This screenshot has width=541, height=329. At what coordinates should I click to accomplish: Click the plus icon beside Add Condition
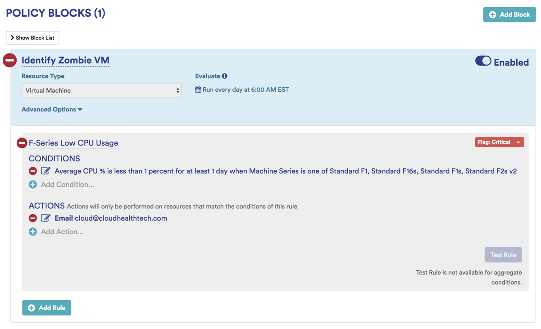[x=33, y=184]
